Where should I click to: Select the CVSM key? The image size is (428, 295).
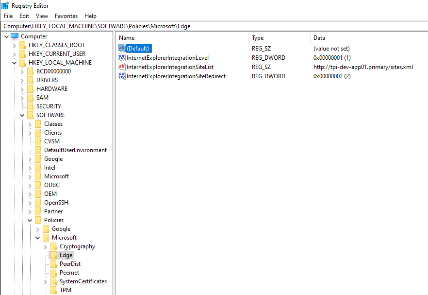(52, 141)
